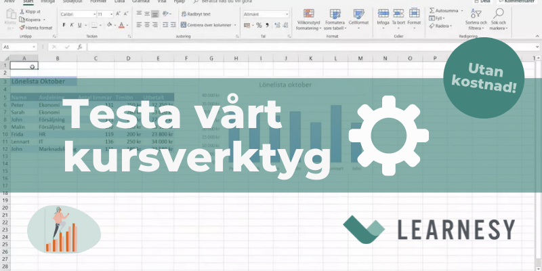Select the active cell A1
The width and height of the screenshot is (542, 271).
pyautogui.click(x=24, y=65)
